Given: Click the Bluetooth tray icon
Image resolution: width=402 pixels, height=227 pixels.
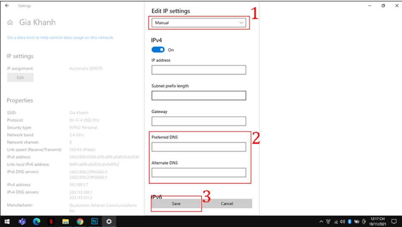Looking at the screenshot, I should (349, 221).
